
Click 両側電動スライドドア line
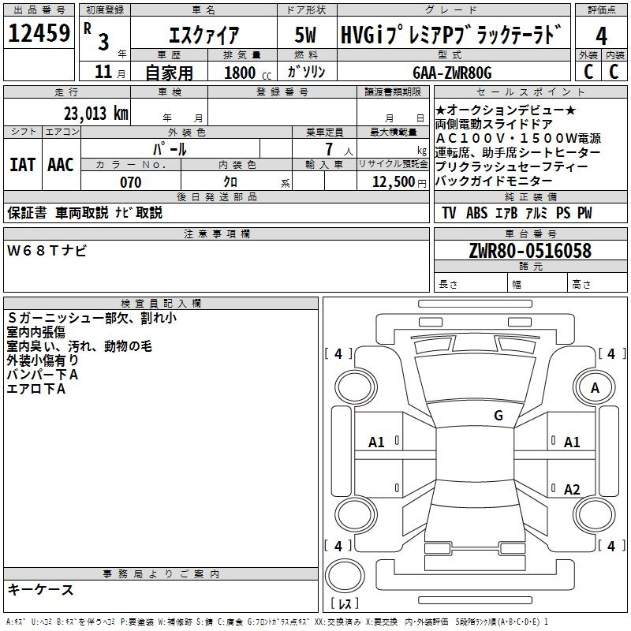pos(494,124)
